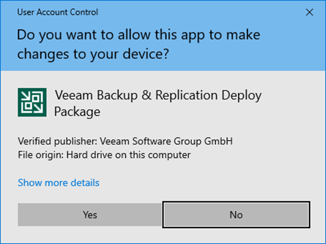Click the File origin label
326x244 pixels.
click(x=41, y=155)
